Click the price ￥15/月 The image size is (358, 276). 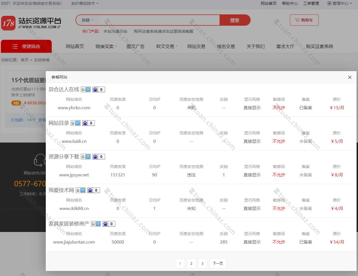tap(337, 108)
